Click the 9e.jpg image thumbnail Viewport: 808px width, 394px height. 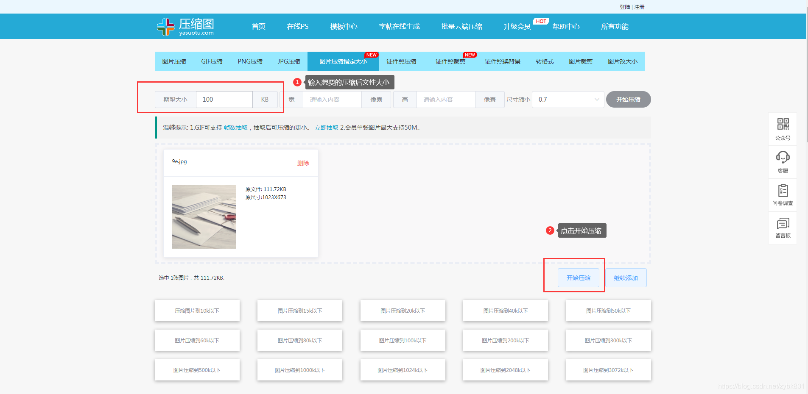tap(204, 217)
